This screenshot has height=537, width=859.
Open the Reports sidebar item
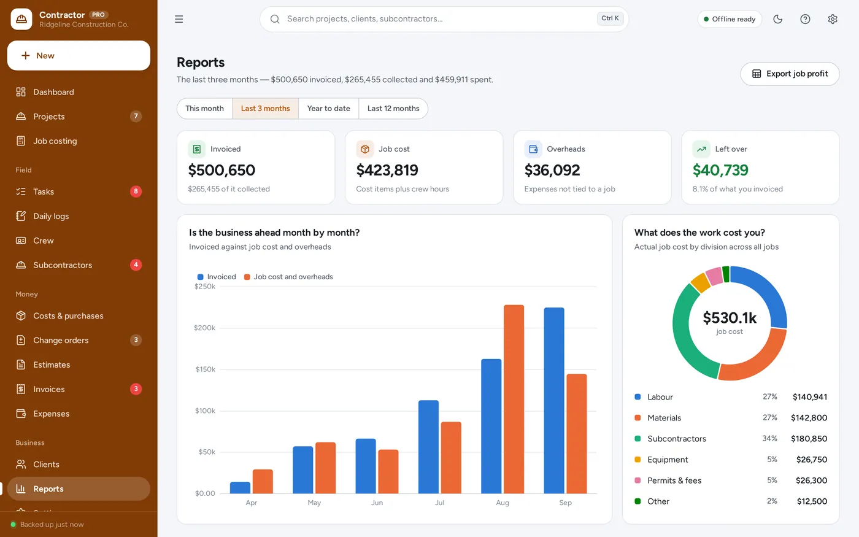[79, 489]
